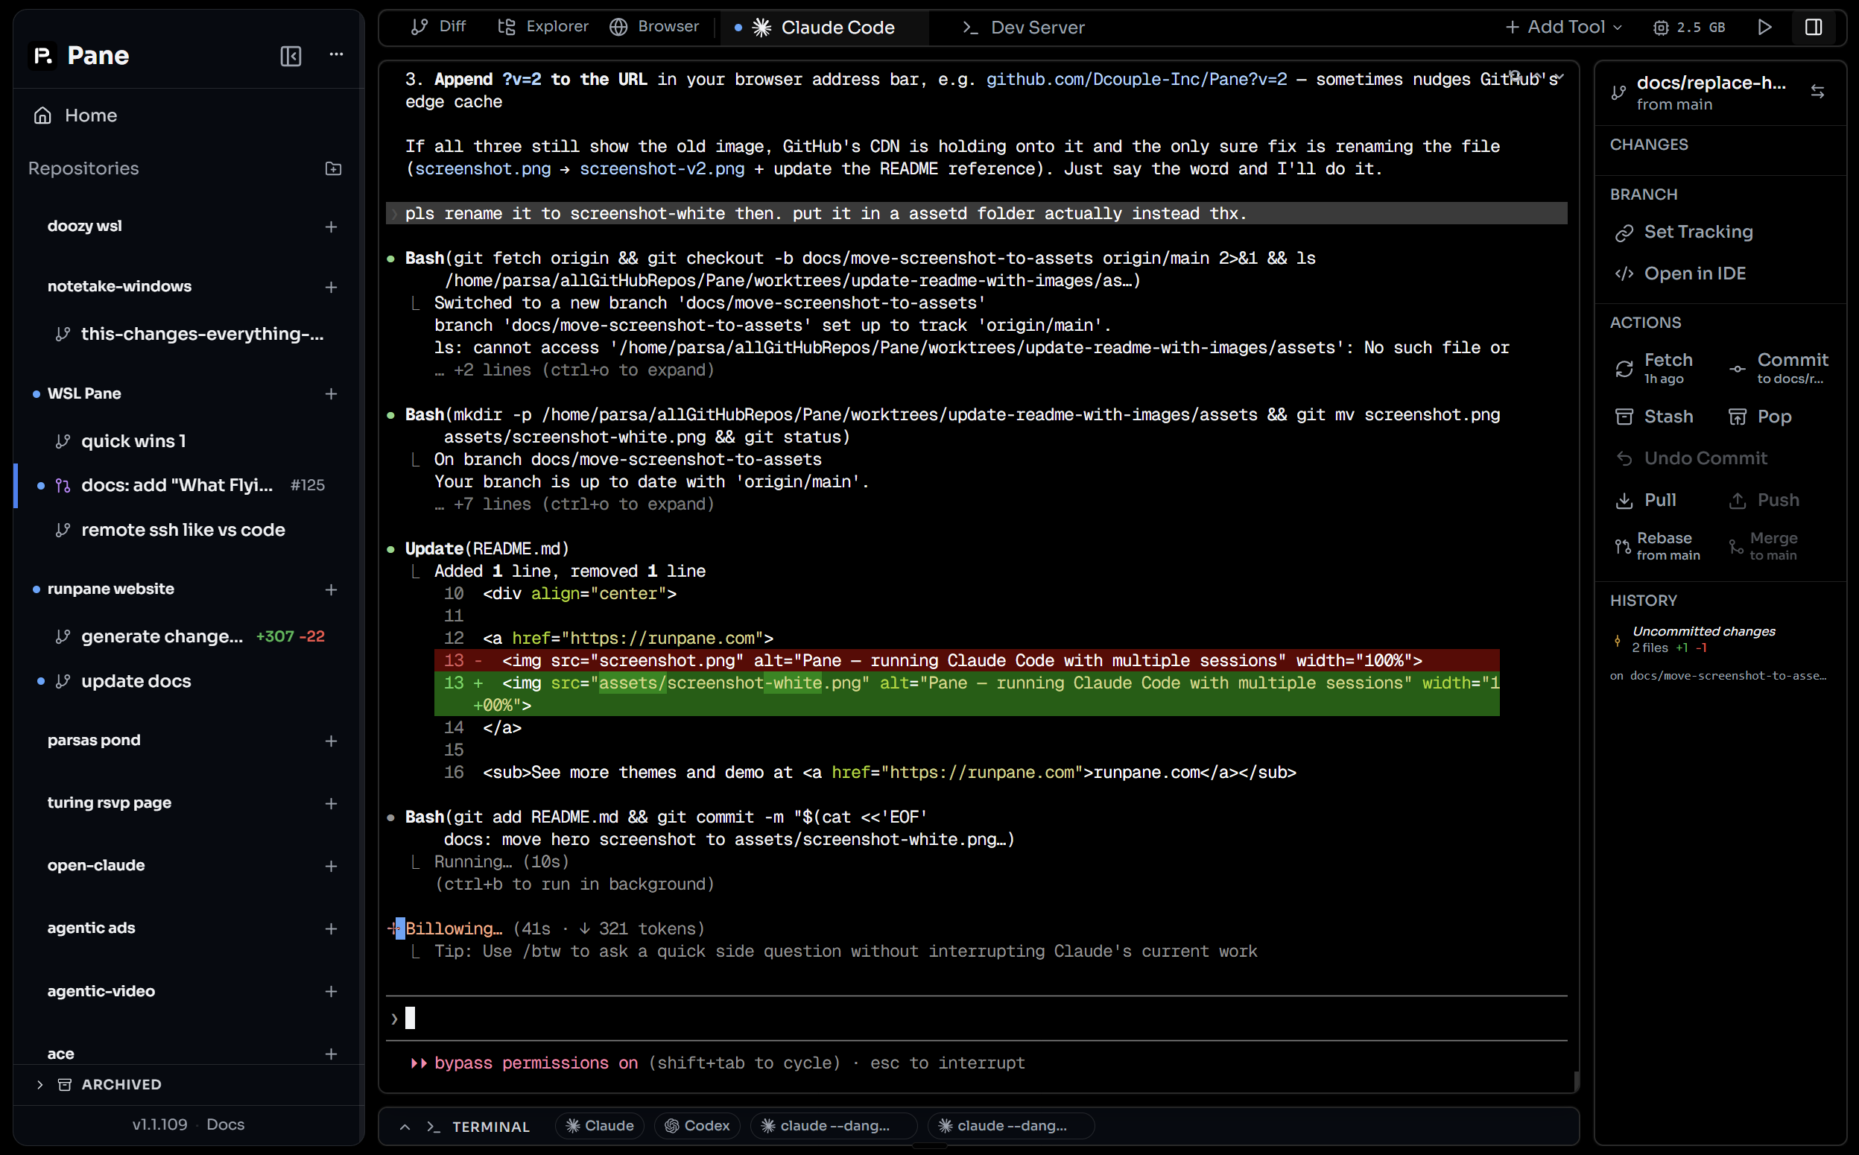Screen dimensions: 1859x1155
Task: Run the play button in top toolbar
Action: (1764, 28)
